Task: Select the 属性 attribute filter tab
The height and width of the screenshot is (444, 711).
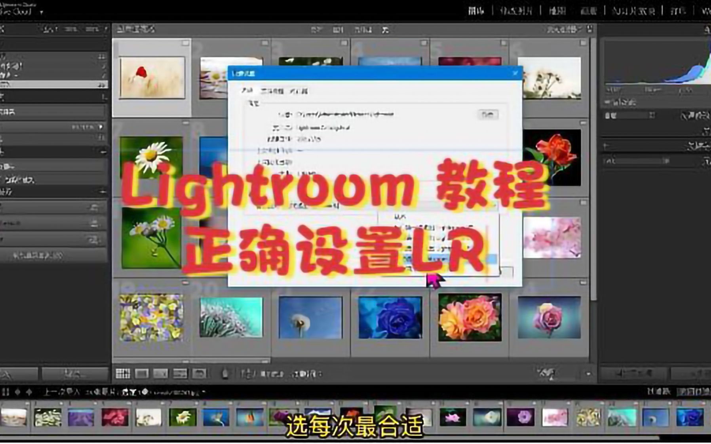Action: (338, 30)
